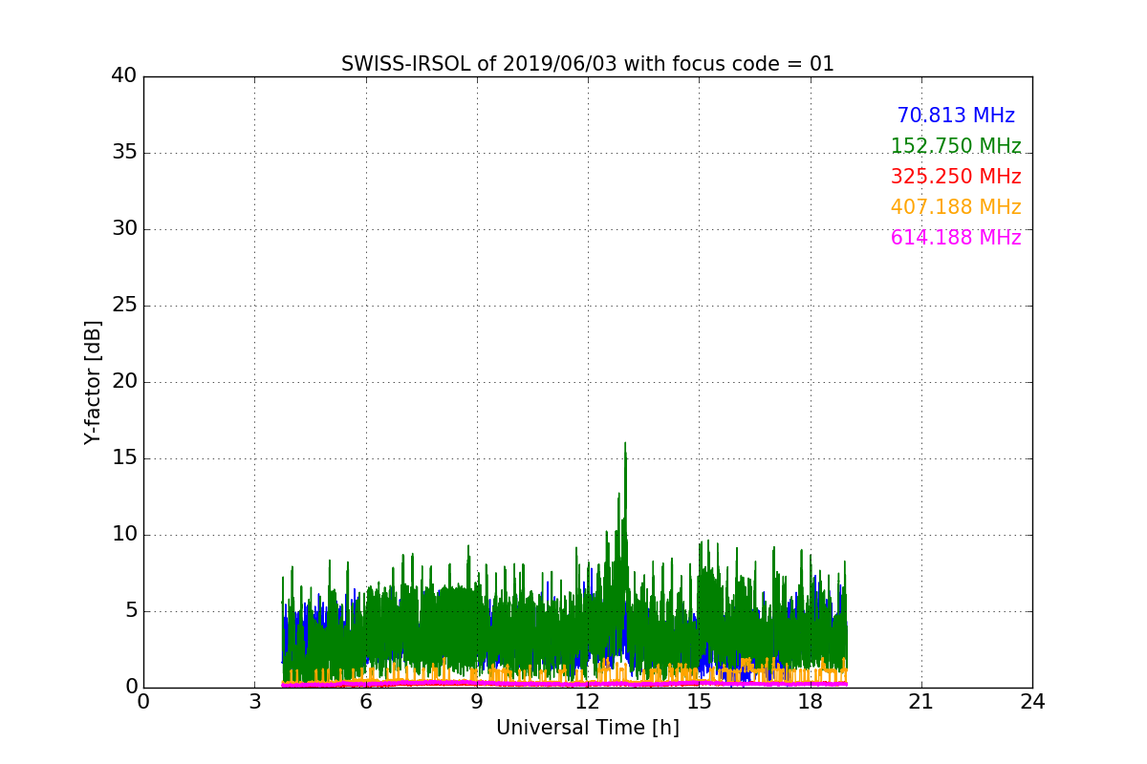Screen dimensions: 1147x764
Task: Click the x-axis tick label 21
Action: click(920, 702)
